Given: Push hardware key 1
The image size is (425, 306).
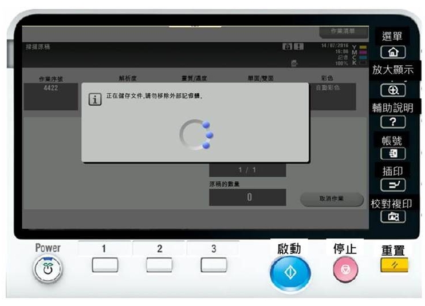Looking at the screenshot, I should coord(105,265).
